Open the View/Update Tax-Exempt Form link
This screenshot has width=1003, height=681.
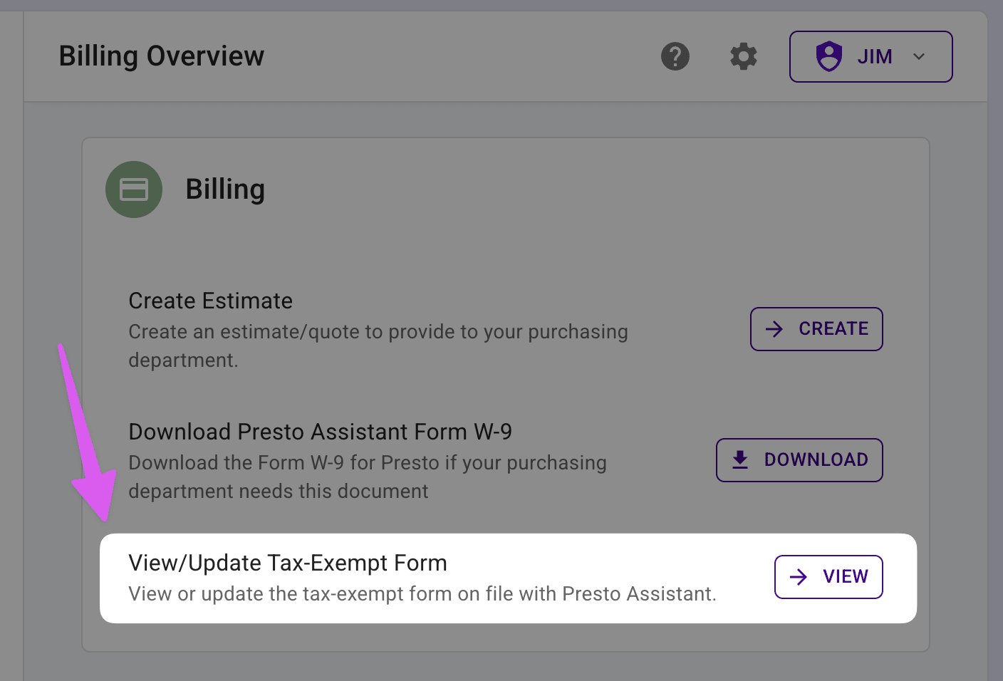287,563
